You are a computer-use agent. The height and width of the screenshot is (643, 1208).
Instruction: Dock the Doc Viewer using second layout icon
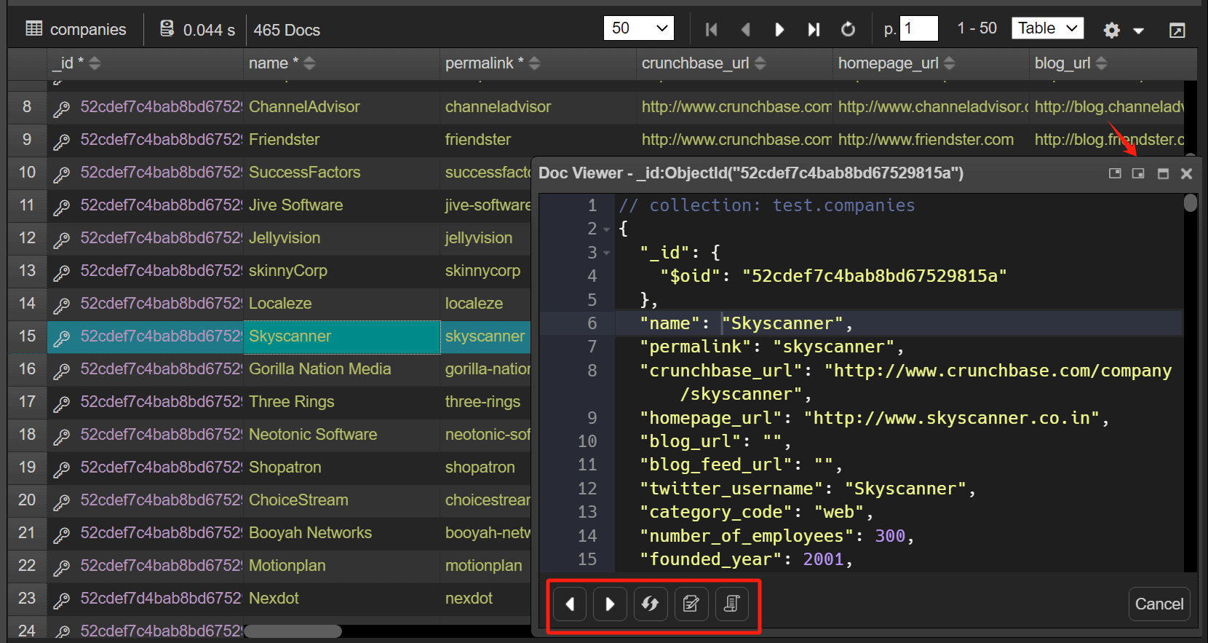coord(1138,173)
